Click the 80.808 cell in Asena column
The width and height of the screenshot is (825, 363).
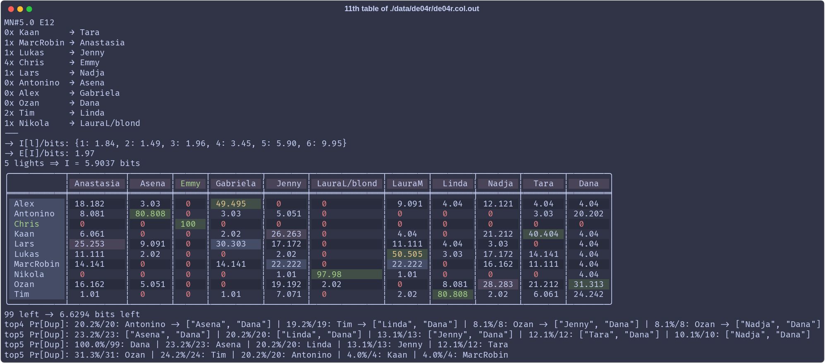tap(150, 214)
